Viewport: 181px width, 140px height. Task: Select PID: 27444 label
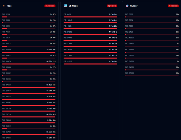point(6,138)
